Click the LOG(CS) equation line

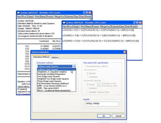pos(98,30)
